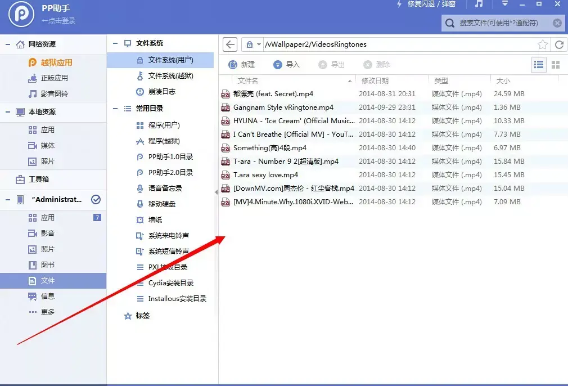
Task: Click the 导入 (Import) toolbar button
Action: pyautogui.click(x=286, y=65)
